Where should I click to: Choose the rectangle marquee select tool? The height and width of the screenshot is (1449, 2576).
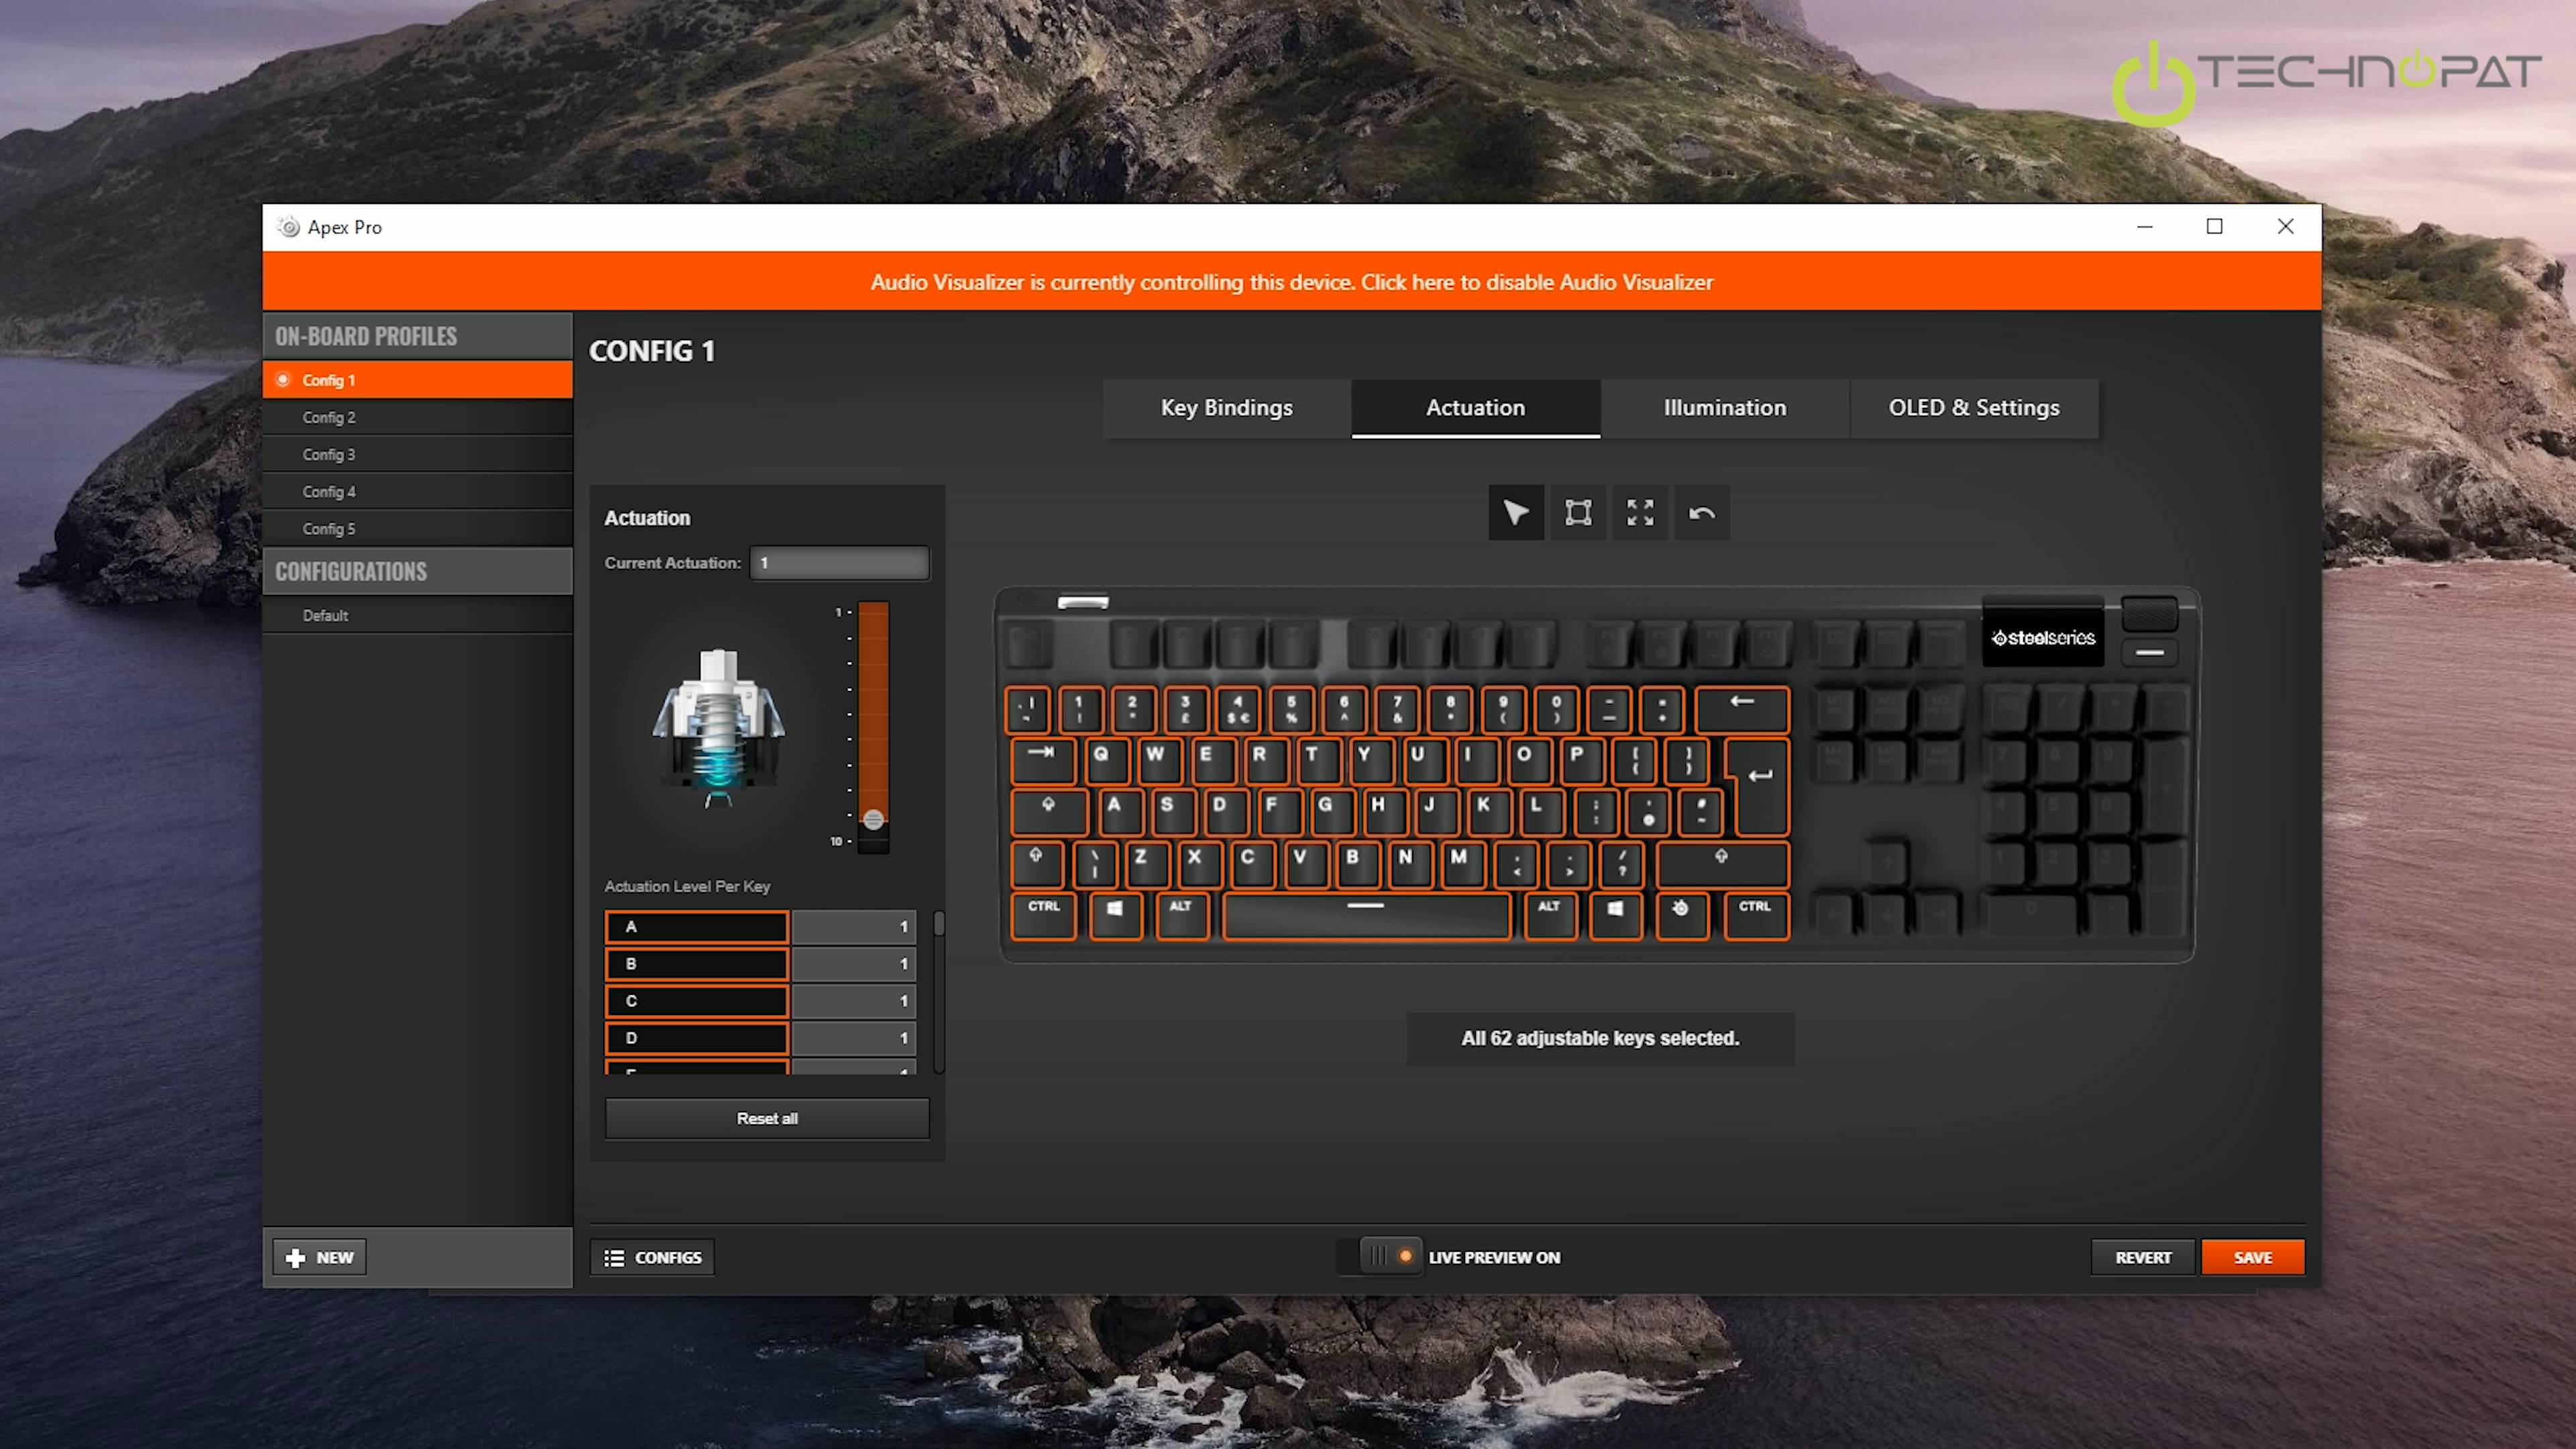click(1578, 513)
